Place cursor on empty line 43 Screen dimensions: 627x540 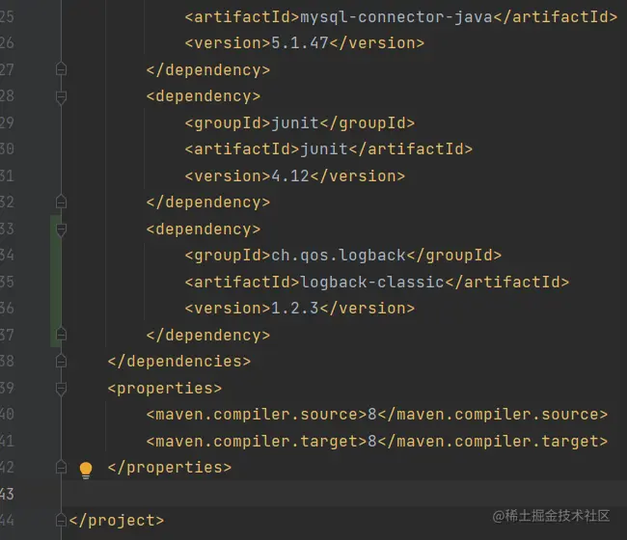pos(344,494)
